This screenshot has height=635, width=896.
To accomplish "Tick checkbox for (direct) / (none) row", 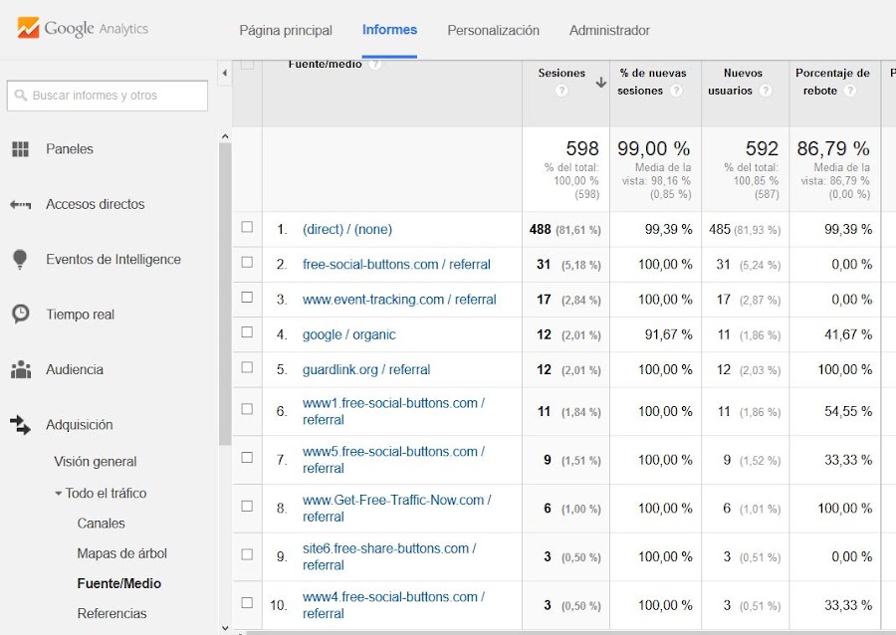I will pos(247,227).
